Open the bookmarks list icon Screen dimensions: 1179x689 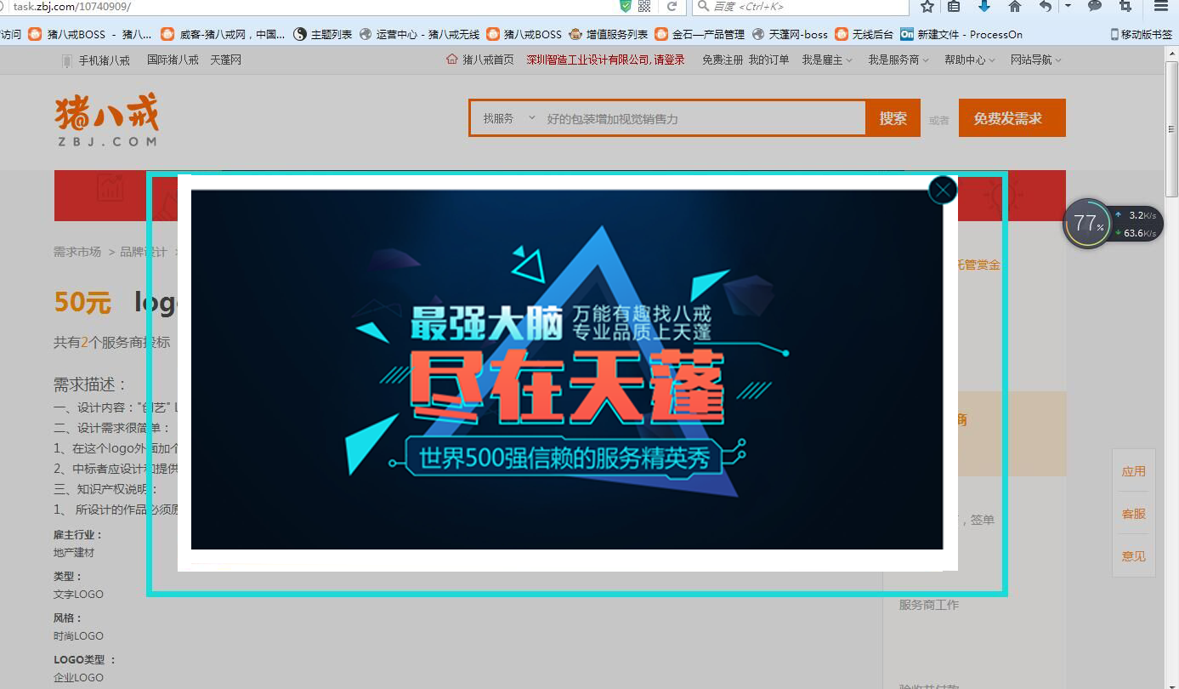(x=954, y=6)
